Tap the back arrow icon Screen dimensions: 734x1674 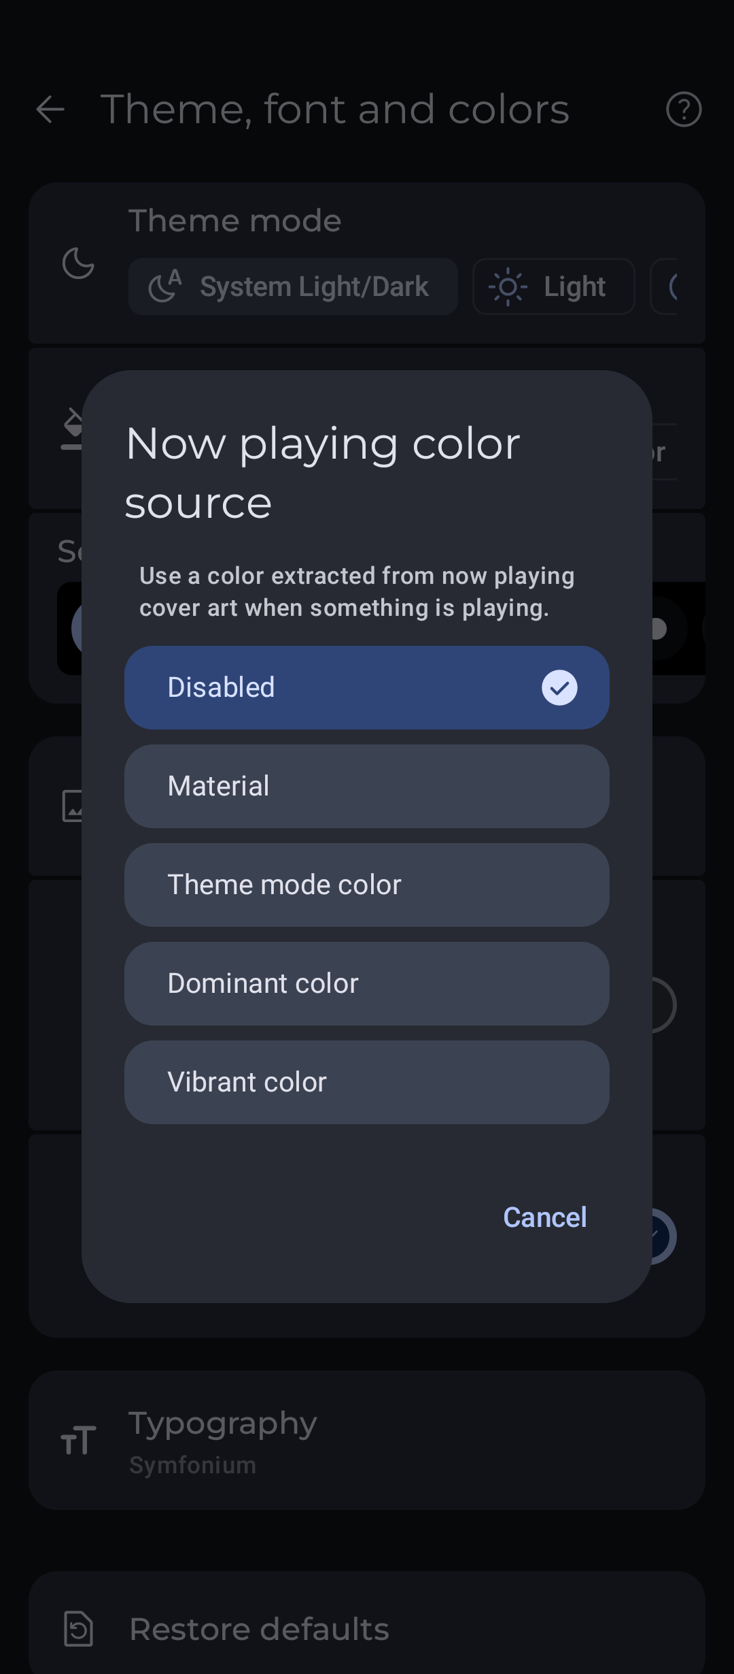pyautogui.click(x=50, y=110)
